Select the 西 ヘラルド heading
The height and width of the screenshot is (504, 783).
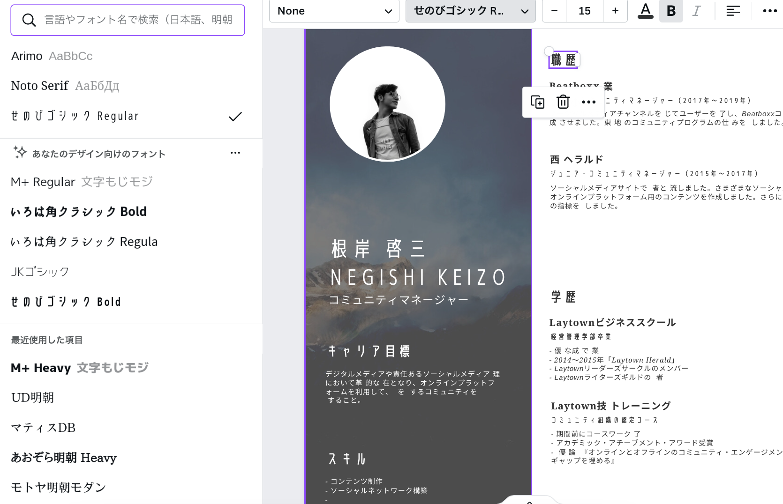[x=576, y=160]
